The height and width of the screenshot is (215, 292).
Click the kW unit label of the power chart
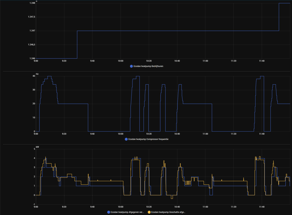38,147
